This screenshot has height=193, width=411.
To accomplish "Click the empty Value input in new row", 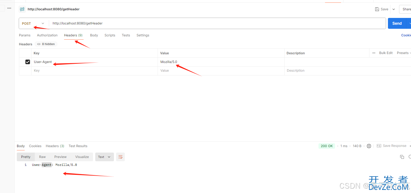I will coord(221,71).
